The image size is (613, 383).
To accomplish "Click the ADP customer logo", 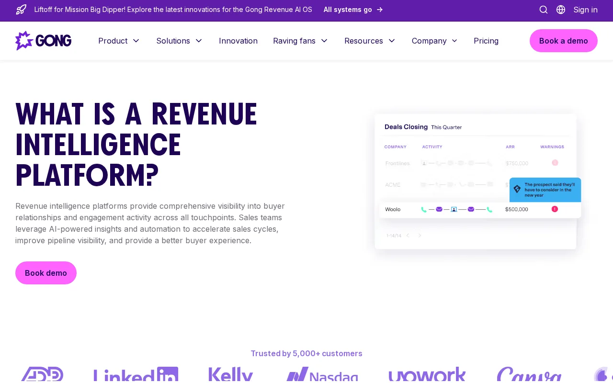I will point(42,375).
